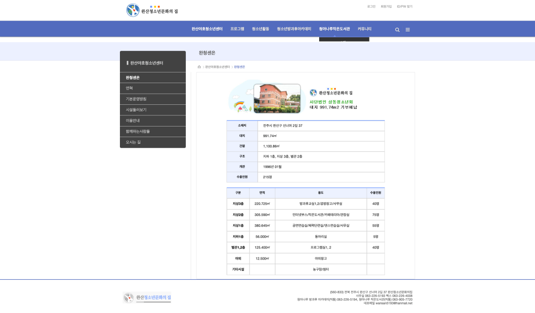535x313 pixels.
Task: Select 연혁 in sidebar
Action: tap(153, 88)
